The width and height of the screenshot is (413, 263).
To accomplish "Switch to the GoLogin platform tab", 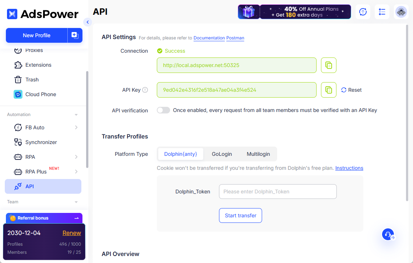I will [222, 154].
